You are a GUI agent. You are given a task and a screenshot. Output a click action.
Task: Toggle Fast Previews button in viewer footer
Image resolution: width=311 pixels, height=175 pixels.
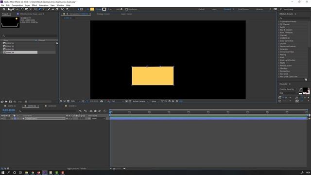coord(166,101)
